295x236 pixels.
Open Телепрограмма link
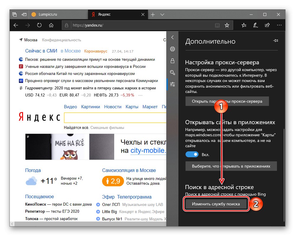[134, 197]
